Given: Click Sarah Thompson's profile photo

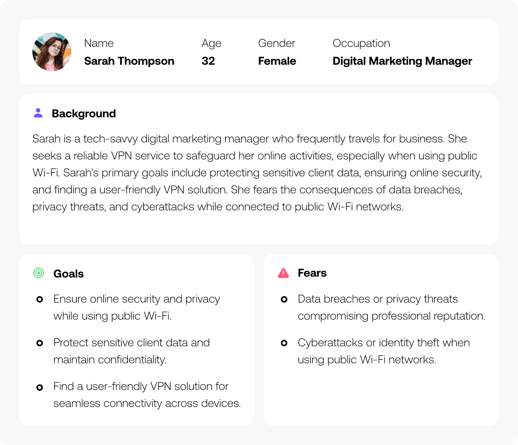Looking at the screenshot, I should [x=52, y=52].
